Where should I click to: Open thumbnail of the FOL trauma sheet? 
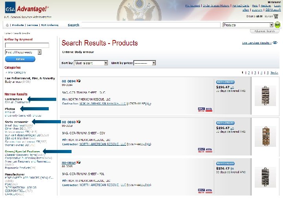(265, 177)
